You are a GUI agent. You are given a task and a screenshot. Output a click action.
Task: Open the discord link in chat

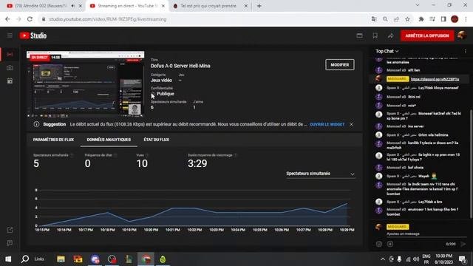click(x=435, y=79)
